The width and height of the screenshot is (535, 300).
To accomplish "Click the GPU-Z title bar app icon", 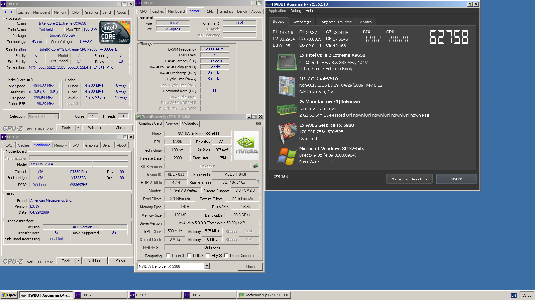I will point(138,117).
